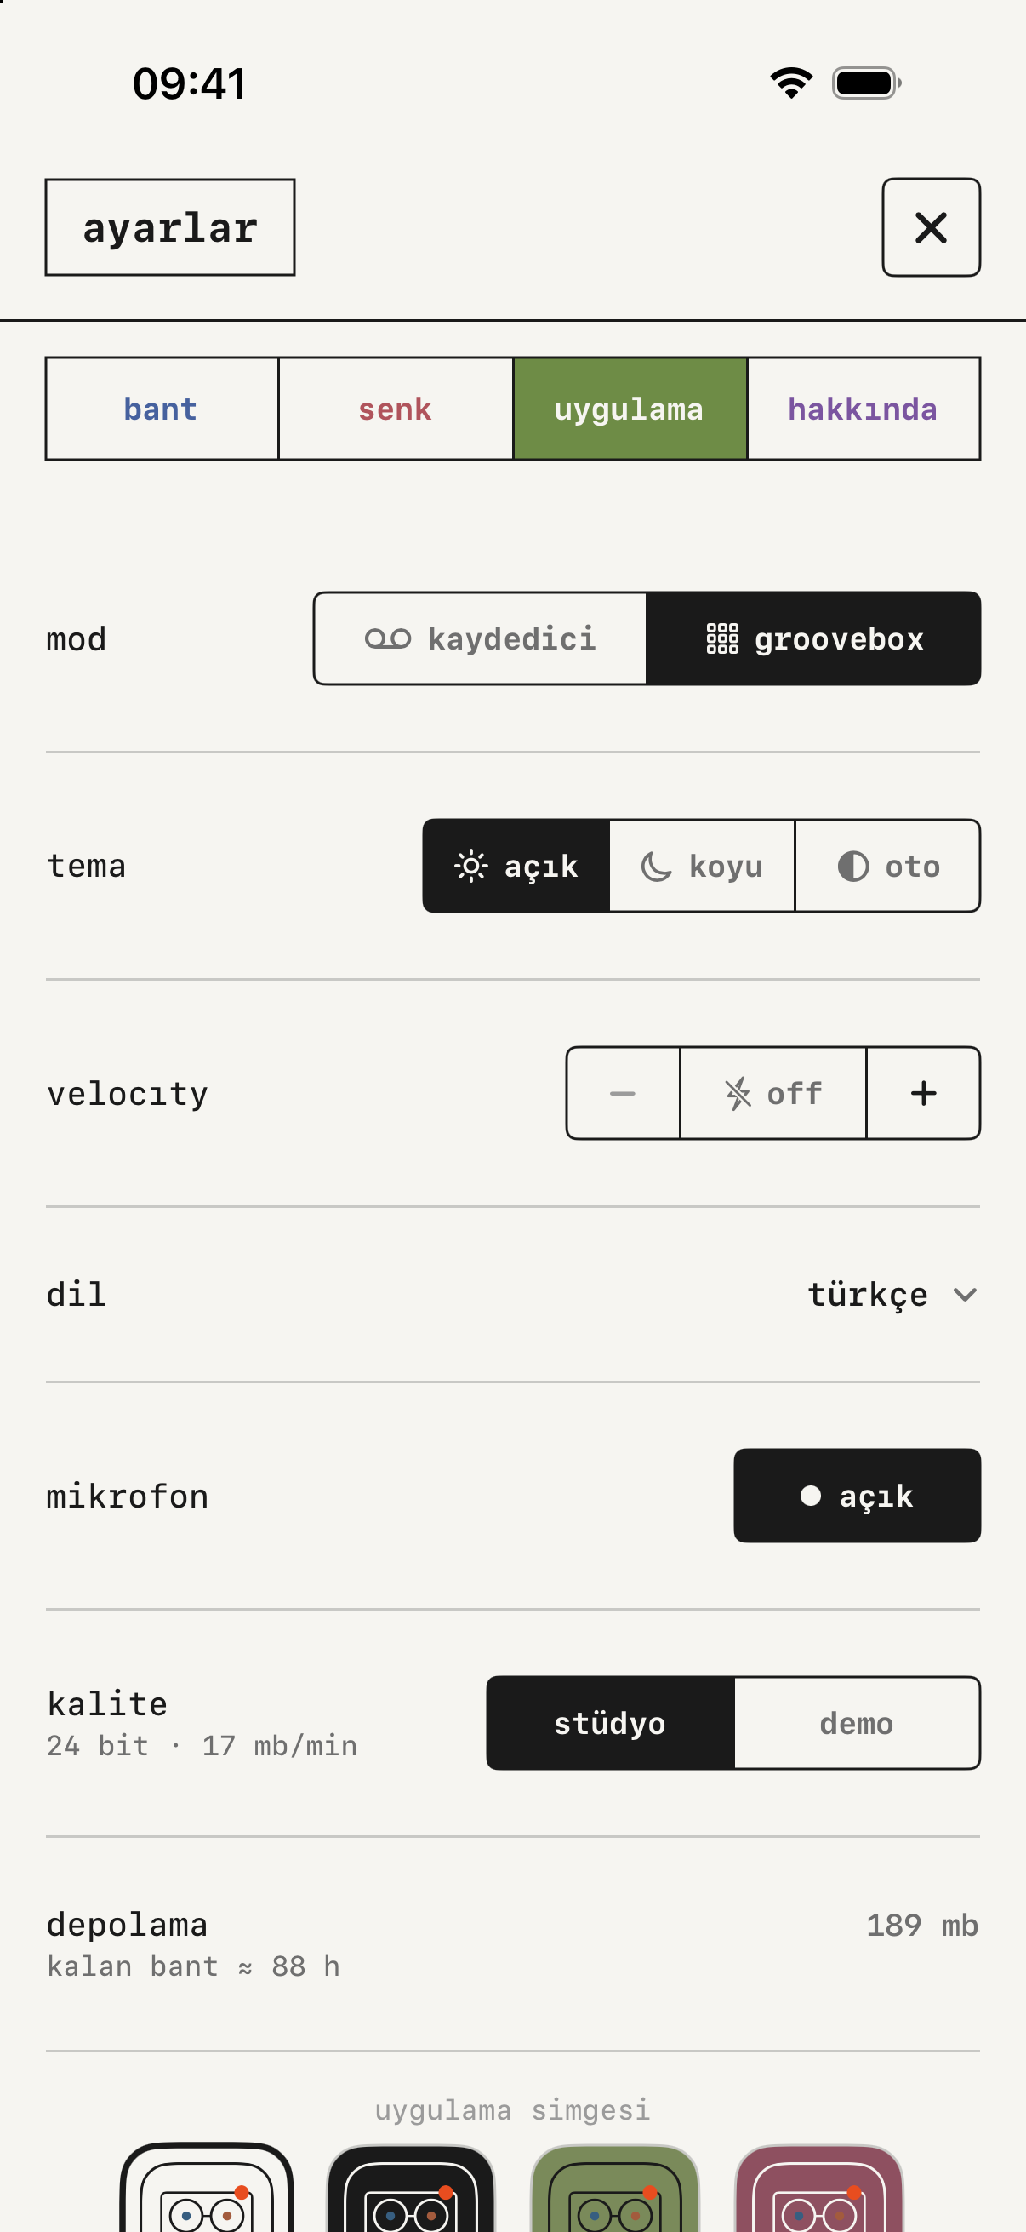Open the bant tab
Screen dimensions: 1026x2232
[x=162, y=408]
